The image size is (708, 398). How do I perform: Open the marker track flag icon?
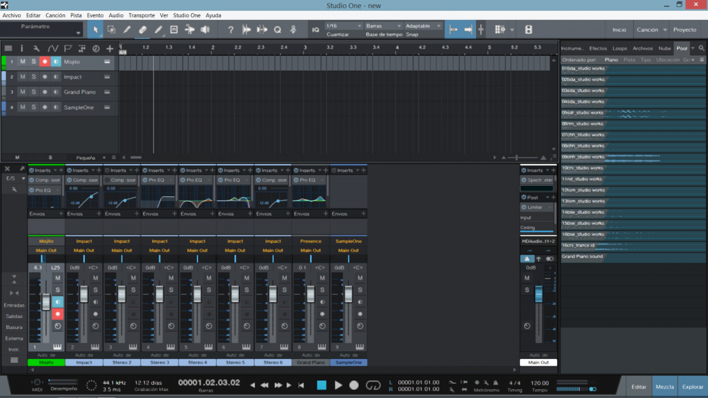tap(68, 48)
